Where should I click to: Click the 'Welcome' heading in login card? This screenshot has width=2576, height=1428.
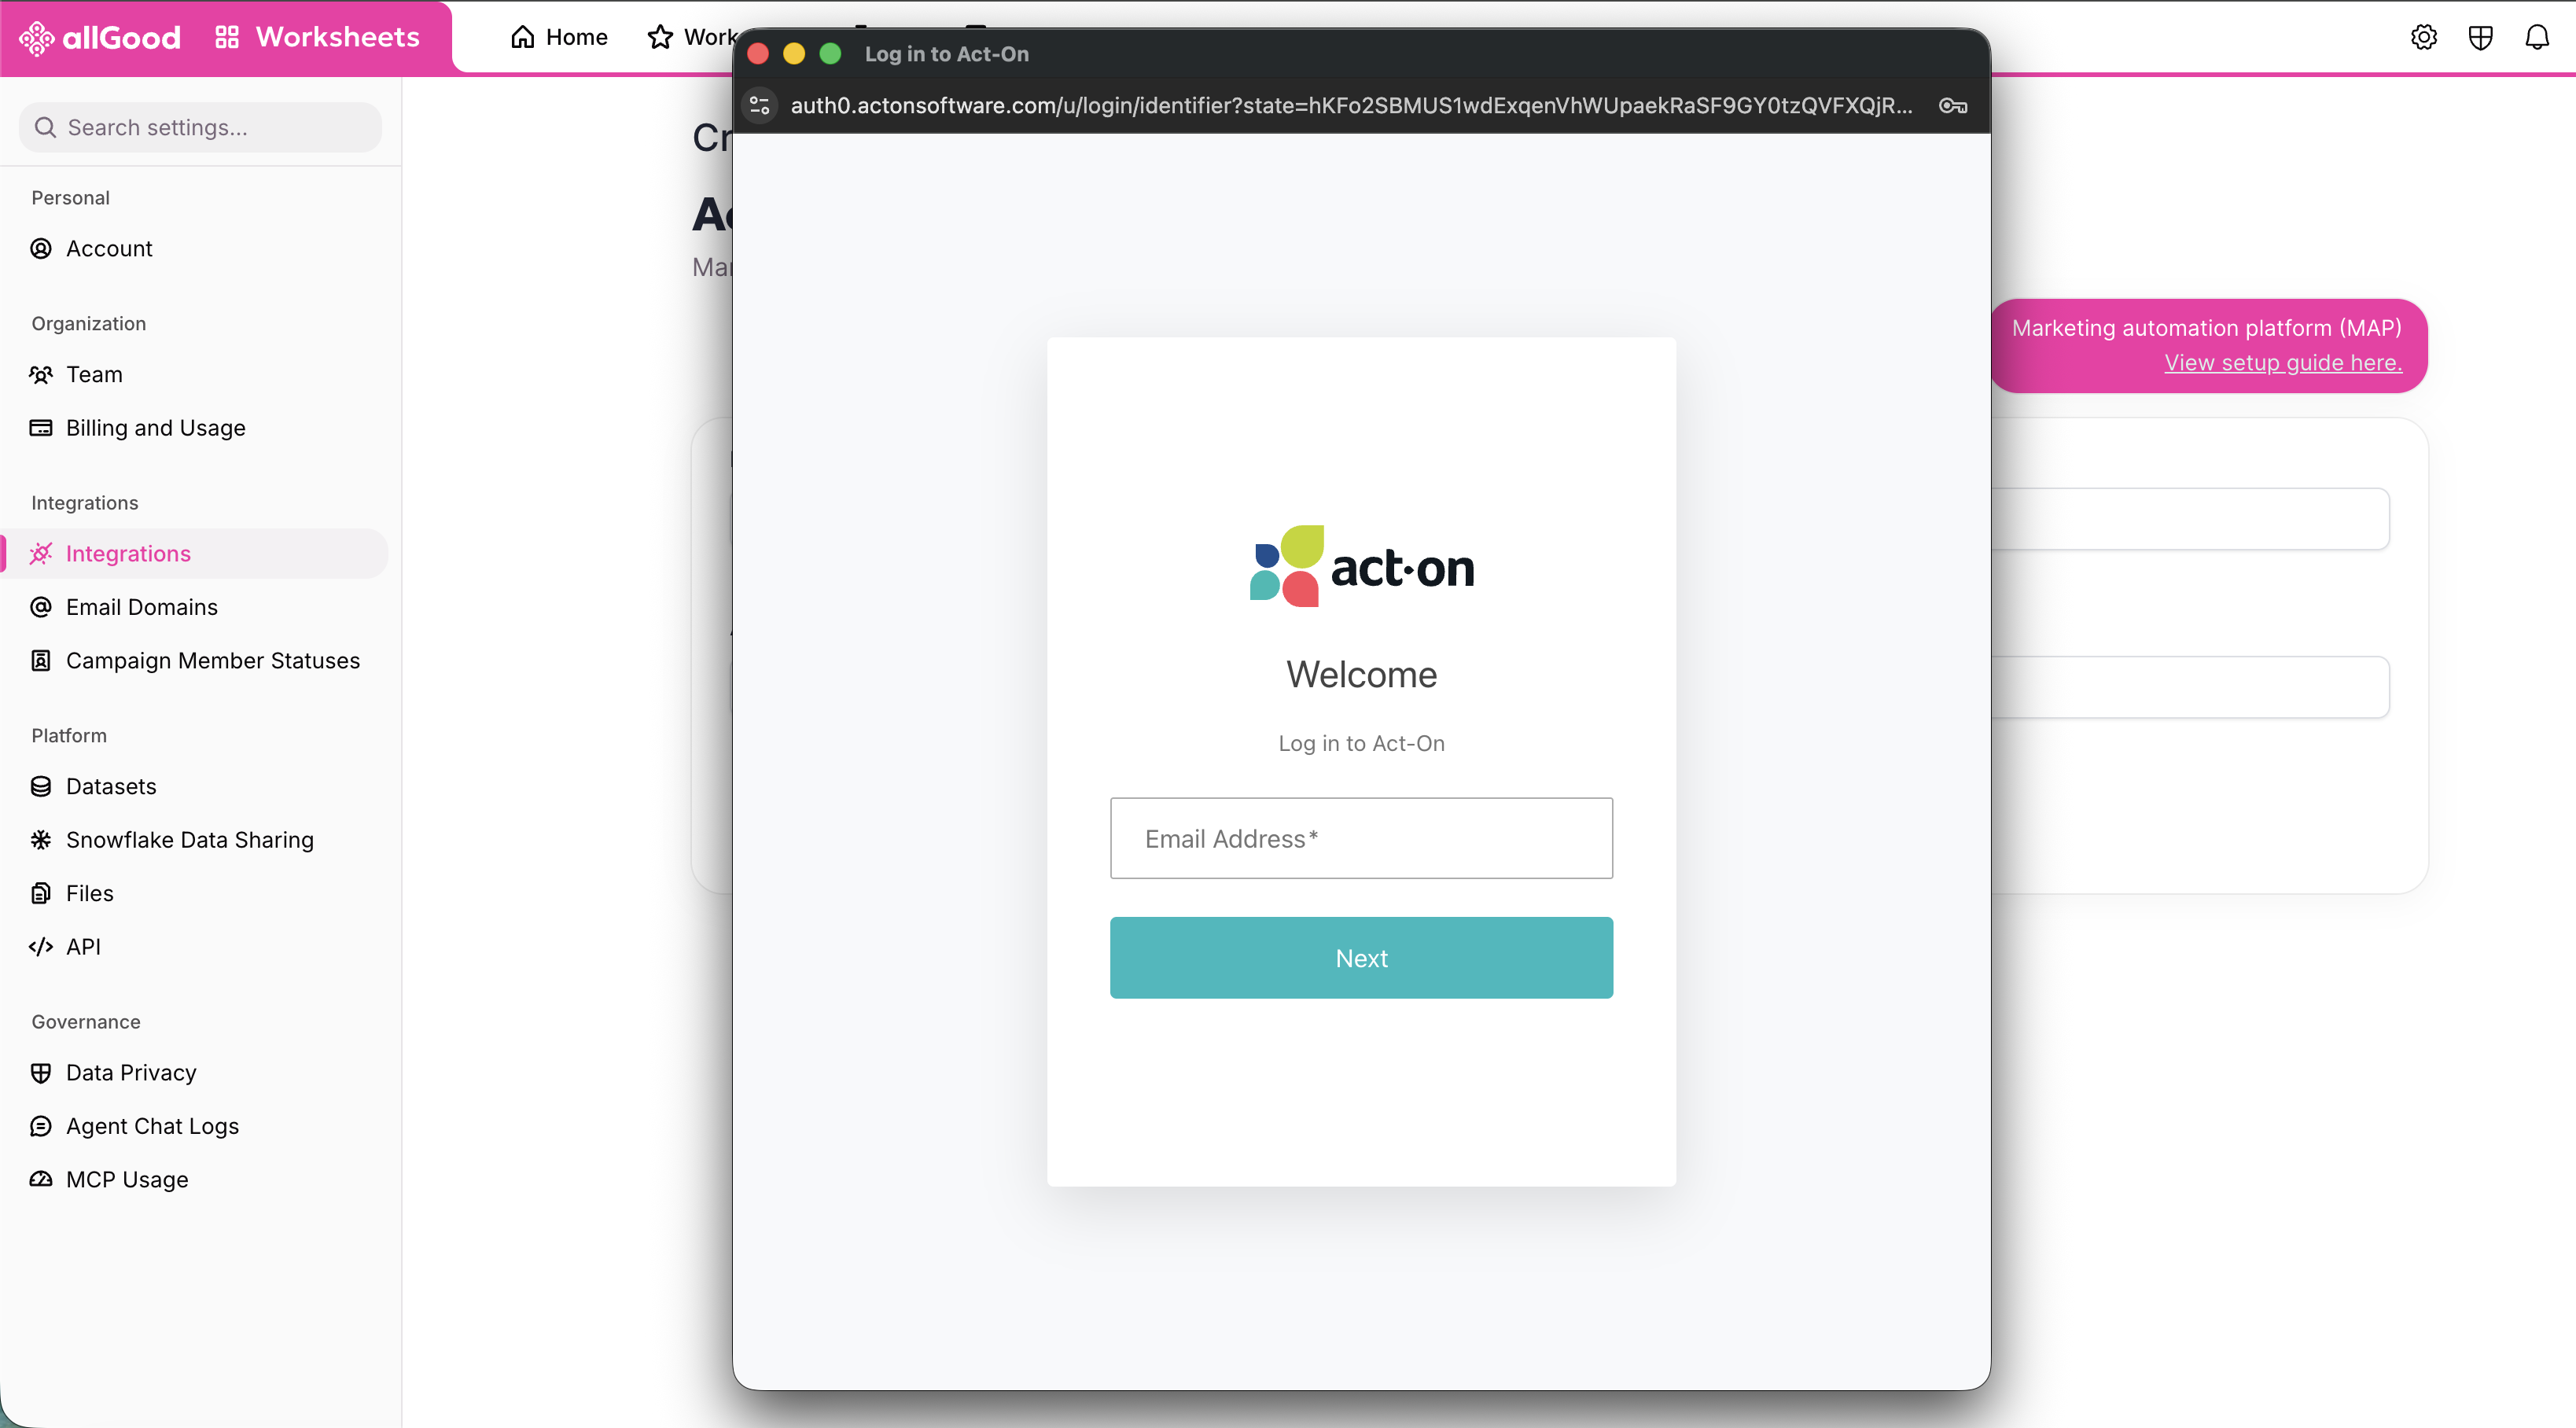click(x=1361, y=675)
